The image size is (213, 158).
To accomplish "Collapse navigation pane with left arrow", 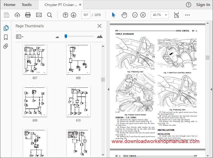I will pyautogui.click(x=108, y=89).
